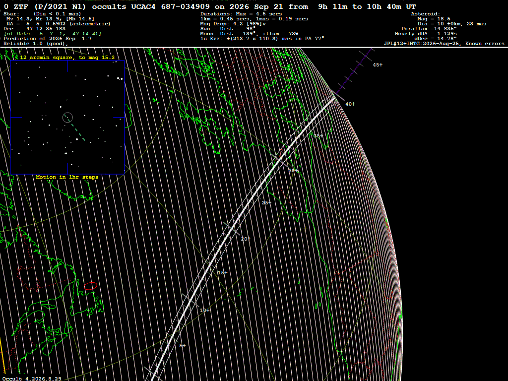Click the '12 arcmin square' chart caption
The height and width of the screenshot is (381, 508).
(x=67, y=58)
